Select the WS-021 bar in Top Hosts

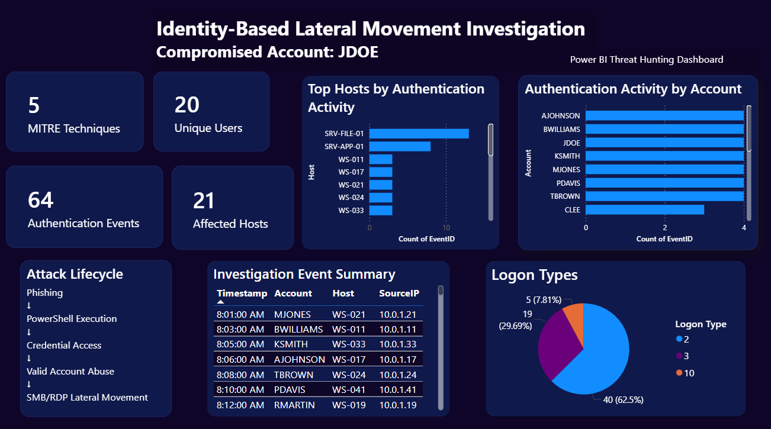(x=381, y=185)
